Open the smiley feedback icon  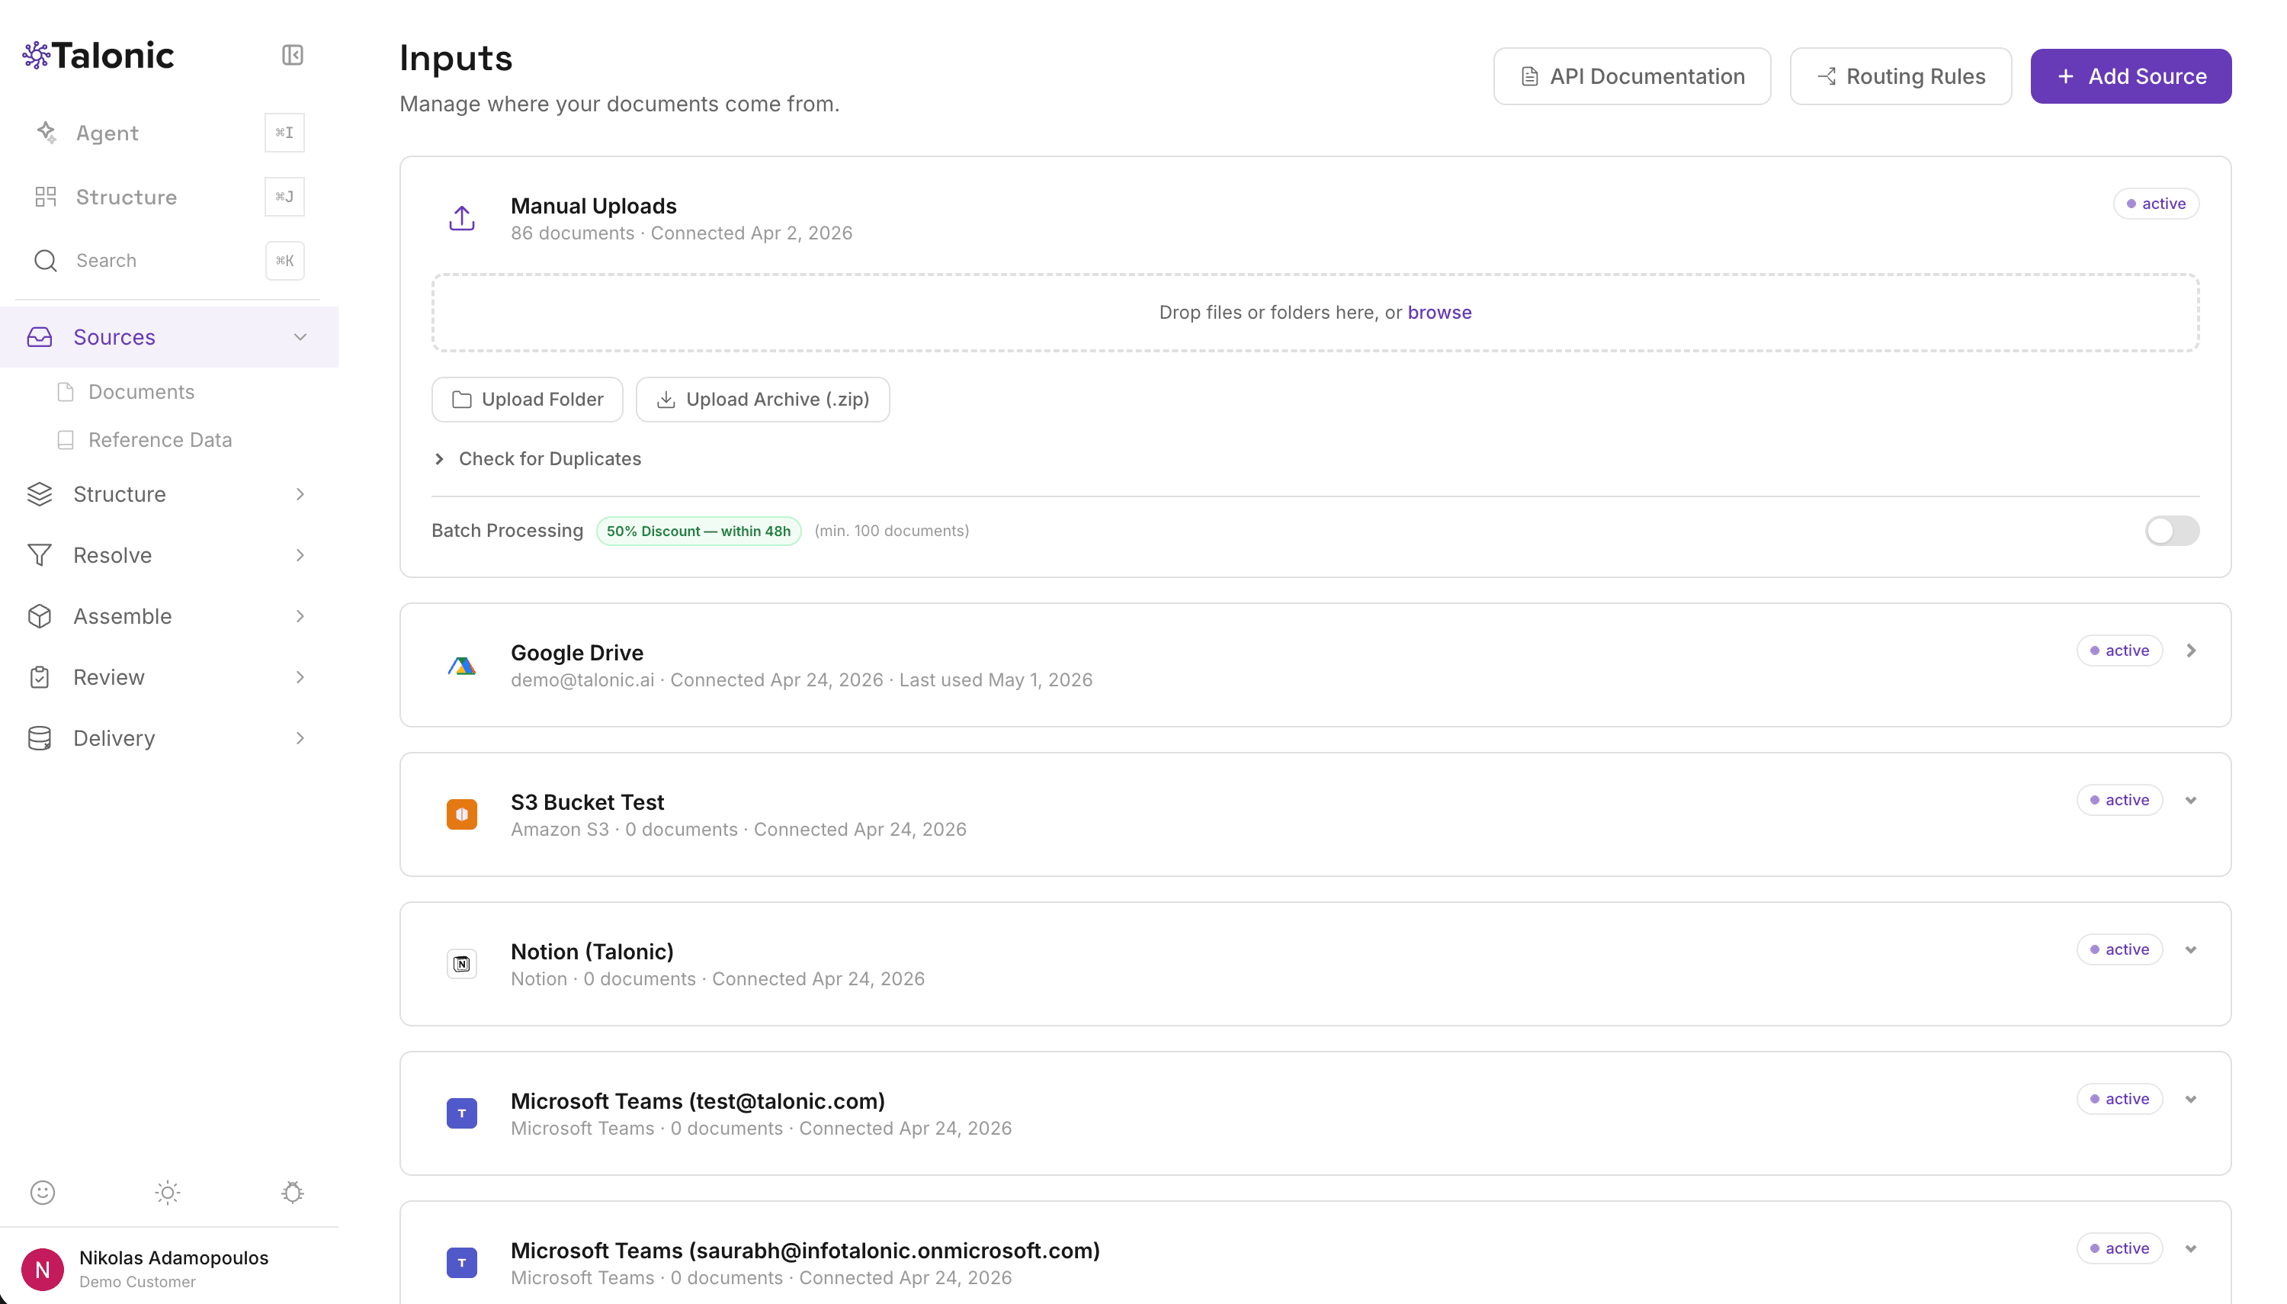tap(43, 1192)
